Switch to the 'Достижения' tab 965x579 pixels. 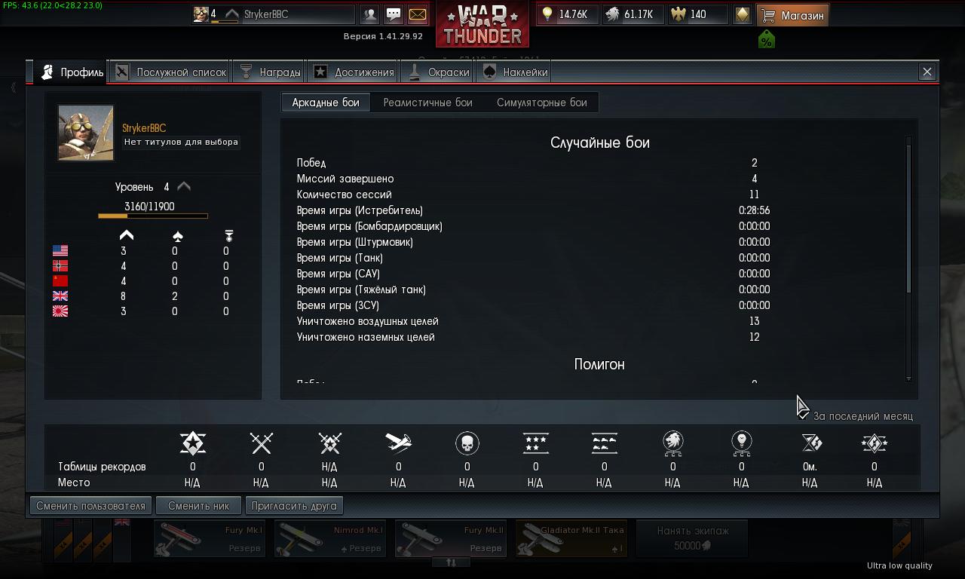[x=353, y=72]
